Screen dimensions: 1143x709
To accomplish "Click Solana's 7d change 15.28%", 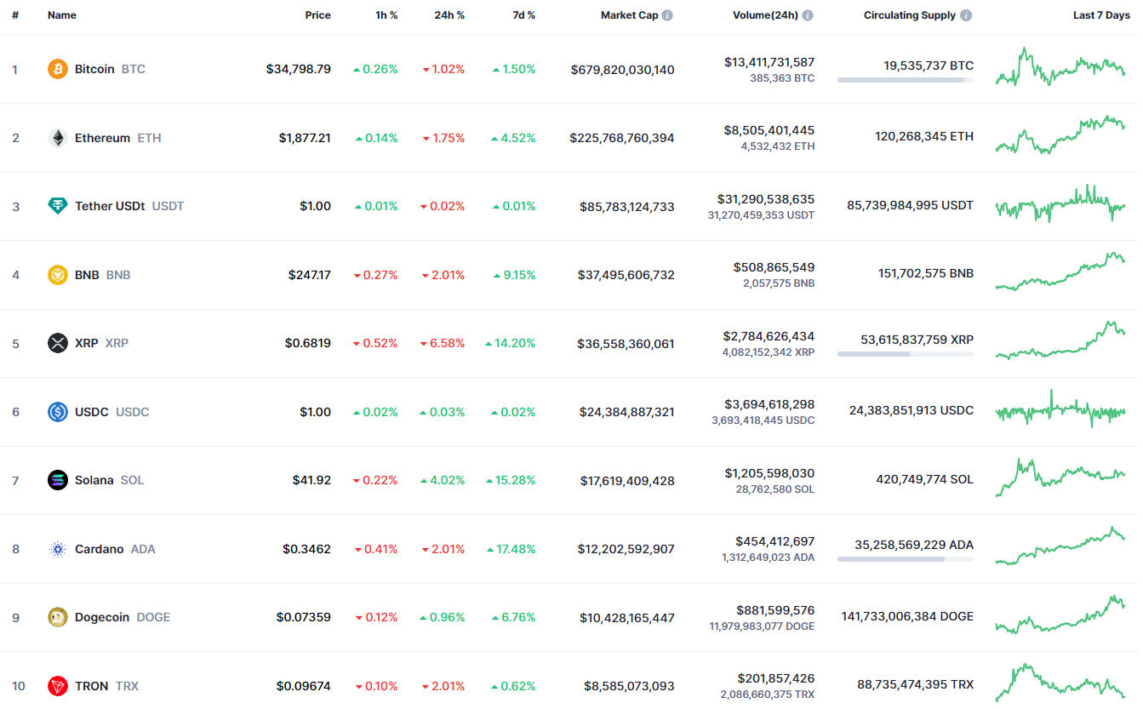I will (x=511, y=480).
